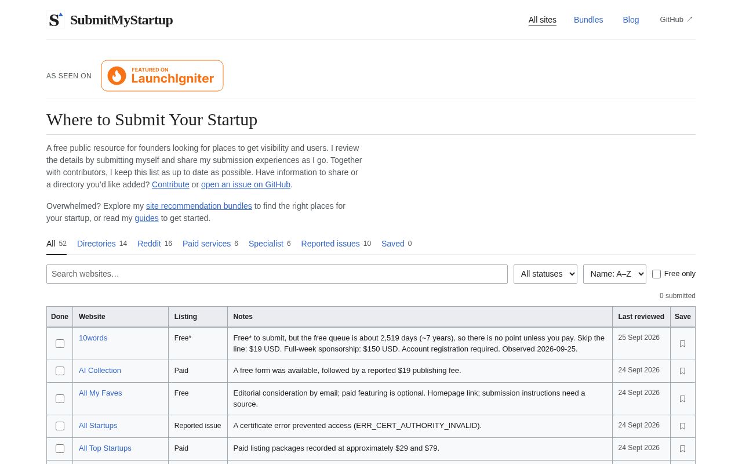View the Reported issues tab

click(x=336, y=244)
